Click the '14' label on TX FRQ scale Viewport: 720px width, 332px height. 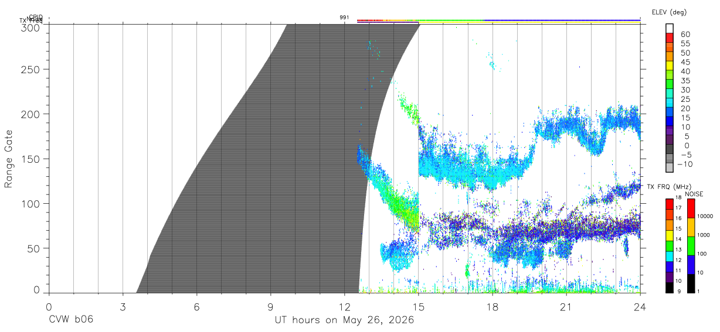(679, 239)
